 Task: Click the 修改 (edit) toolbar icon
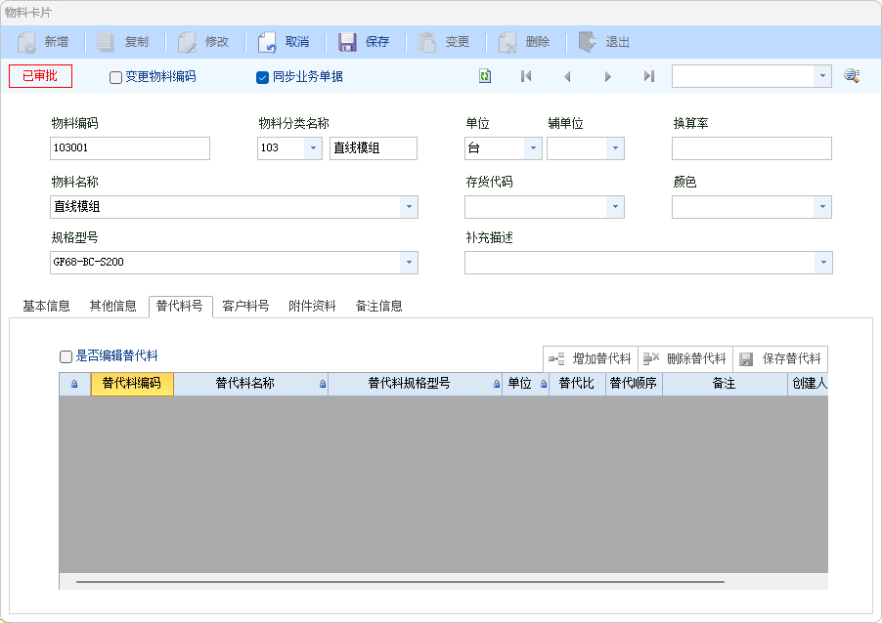pos(187,42)
